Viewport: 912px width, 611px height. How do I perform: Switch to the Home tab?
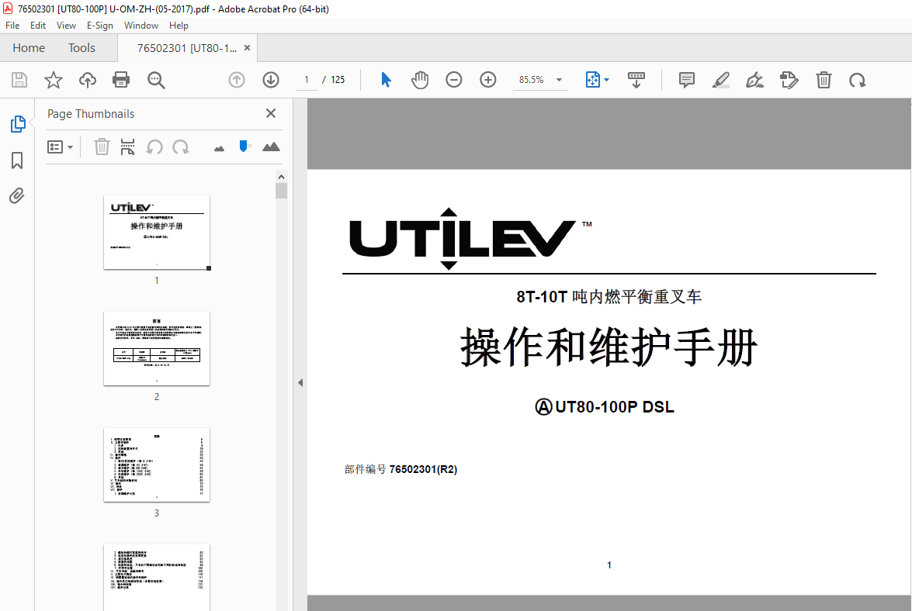pos(29,47)
